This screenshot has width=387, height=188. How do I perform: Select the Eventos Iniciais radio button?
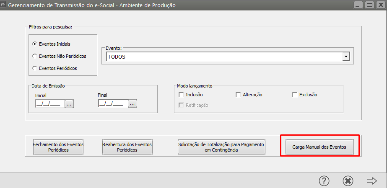pyautogui.click(x=35, y=44)
